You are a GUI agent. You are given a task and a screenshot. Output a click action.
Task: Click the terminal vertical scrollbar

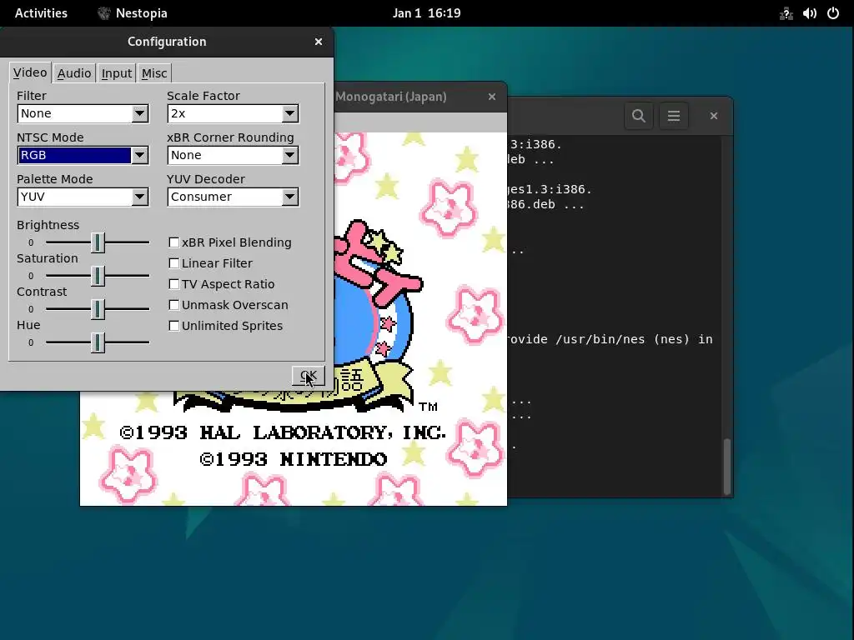[x=726, y=466]
